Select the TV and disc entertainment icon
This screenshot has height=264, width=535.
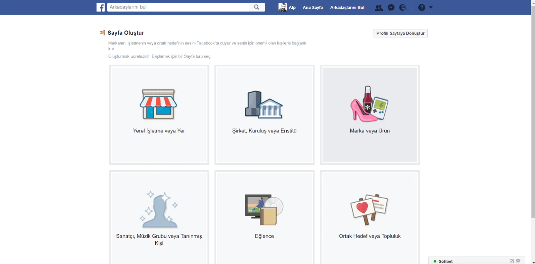pyautogui.click(x=264, y=210)
